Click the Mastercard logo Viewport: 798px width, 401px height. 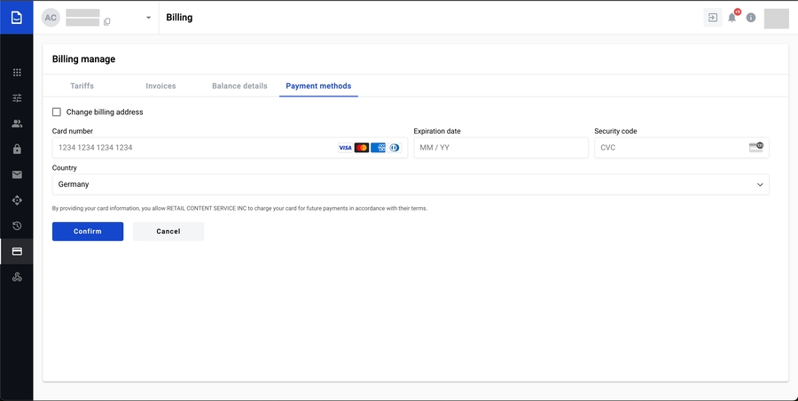pos(362,148)
